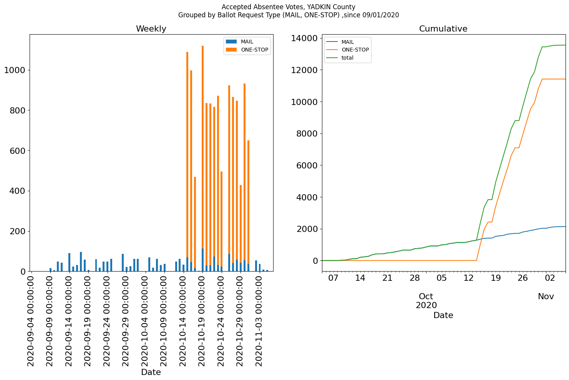Click the 'Oct' month label on Cumulative axis
This screenshot has width=569, height=380.
426,297
